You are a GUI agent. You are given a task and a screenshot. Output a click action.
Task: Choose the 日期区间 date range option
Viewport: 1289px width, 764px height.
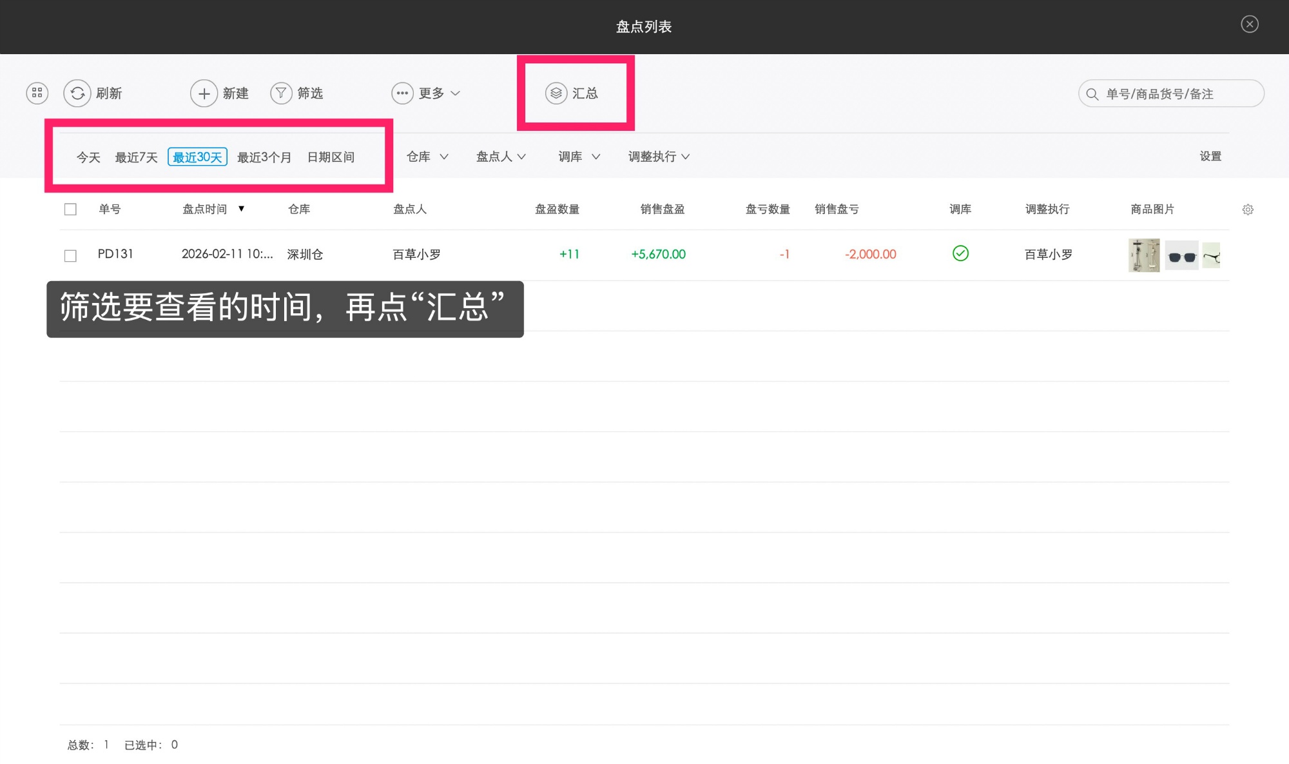[x=331, y=157]
